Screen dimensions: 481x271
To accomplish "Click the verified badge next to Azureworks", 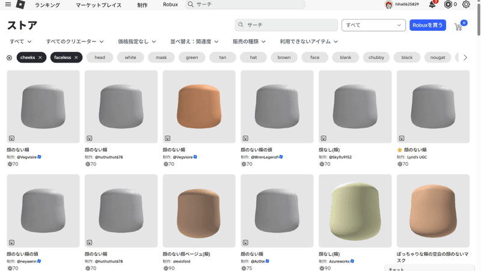I will pos(352,261).
